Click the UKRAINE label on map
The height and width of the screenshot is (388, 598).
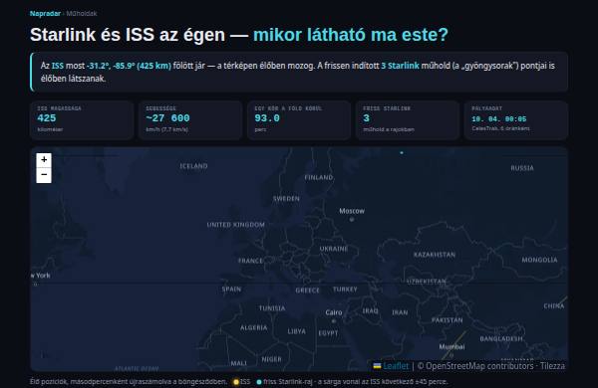point(334,249)
